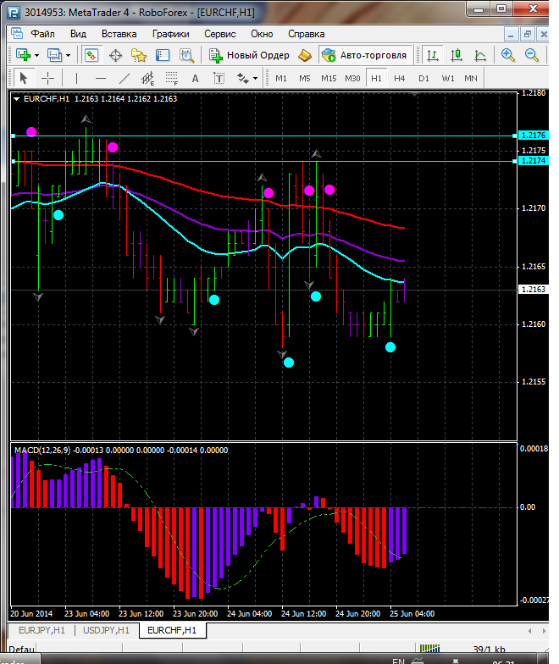Click the zoom in magnifier icon
This screenshot has height=664, width=559.
pyautogui.click(x=508, y=55)
